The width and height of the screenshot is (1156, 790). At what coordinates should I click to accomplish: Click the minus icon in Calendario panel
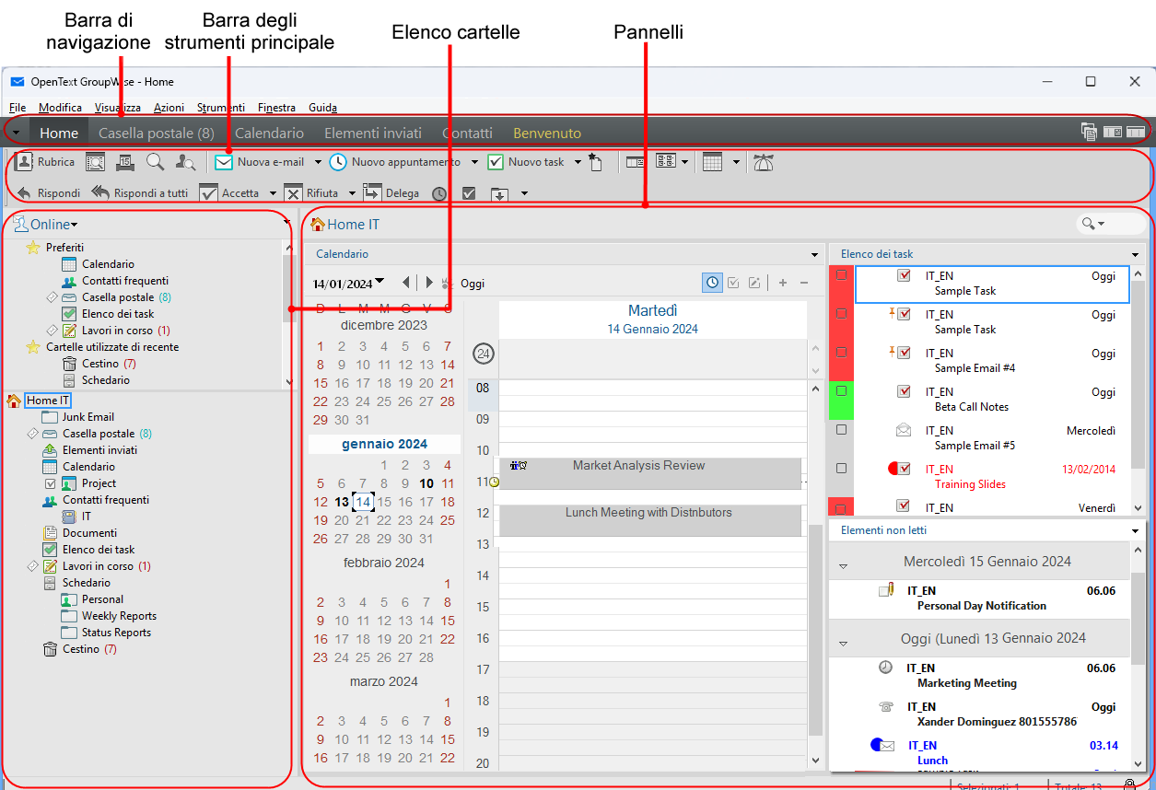tap(803, 283)
